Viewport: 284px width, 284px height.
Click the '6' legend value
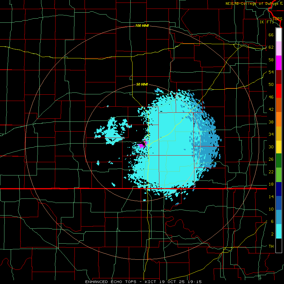272,222
